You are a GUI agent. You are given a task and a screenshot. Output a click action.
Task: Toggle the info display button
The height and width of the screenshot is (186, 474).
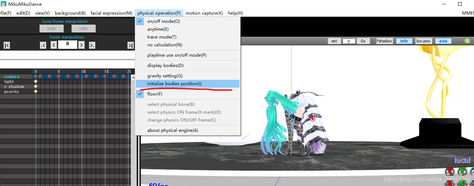coord(404,41)
